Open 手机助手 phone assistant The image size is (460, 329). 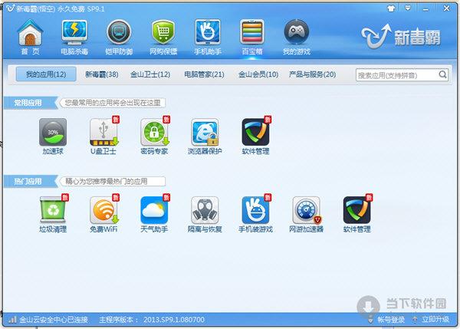click(208, 37)
